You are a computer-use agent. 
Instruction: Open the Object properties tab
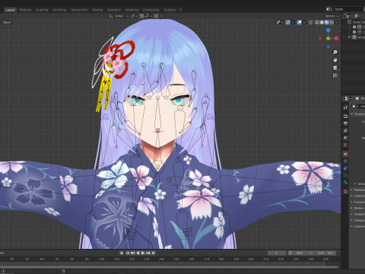pyautogui.click(x=345, y=154)
